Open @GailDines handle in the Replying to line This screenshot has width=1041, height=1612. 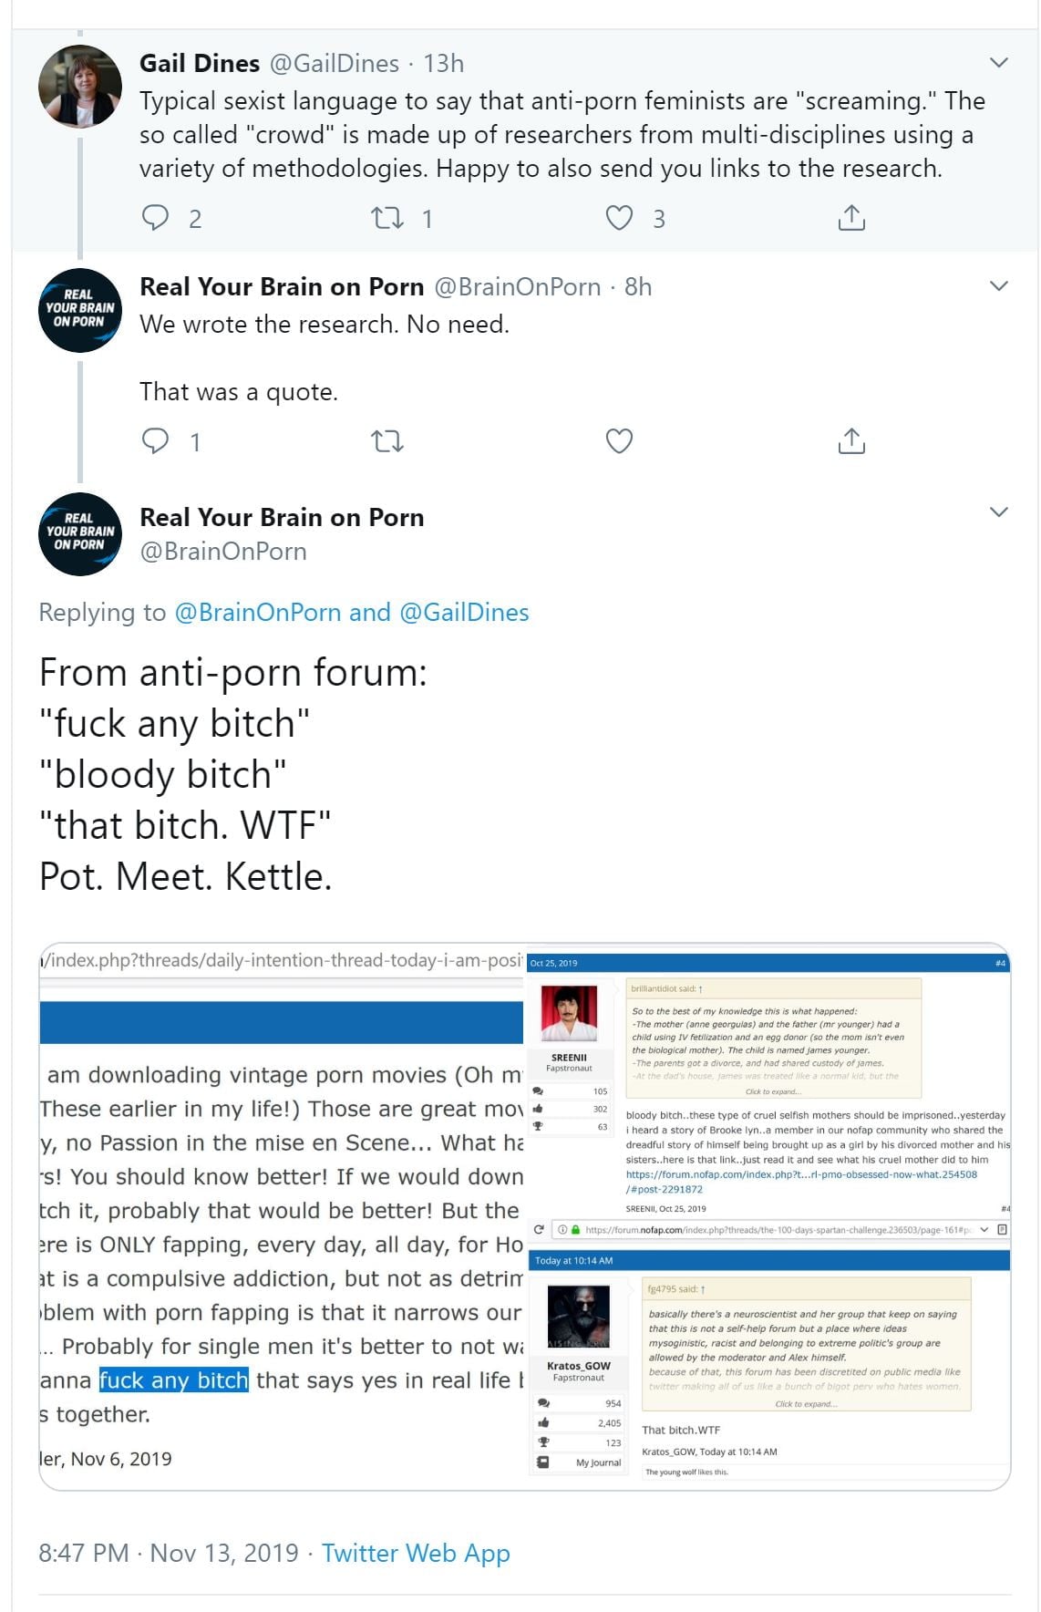tap(464, 612)
